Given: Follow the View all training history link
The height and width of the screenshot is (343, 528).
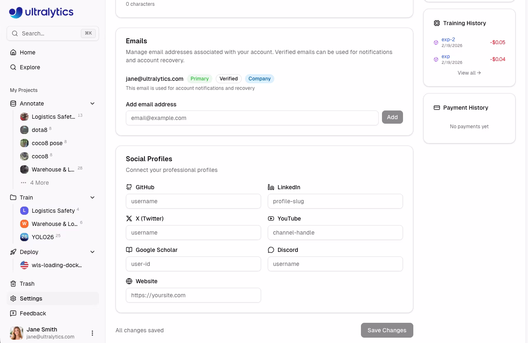Looking at the screenshot, I should pos(469,73).
